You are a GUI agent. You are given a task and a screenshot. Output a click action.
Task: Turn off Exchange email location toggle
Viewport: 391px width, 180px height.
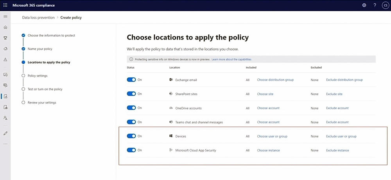click(x=131, y=80)
